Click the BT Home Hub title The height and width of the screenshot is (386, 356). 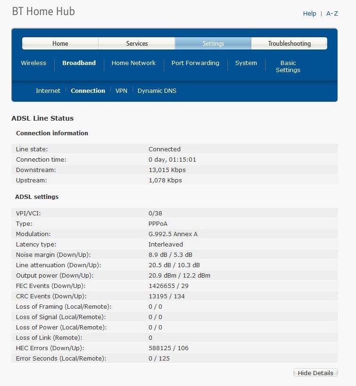(x=43, y=11)
